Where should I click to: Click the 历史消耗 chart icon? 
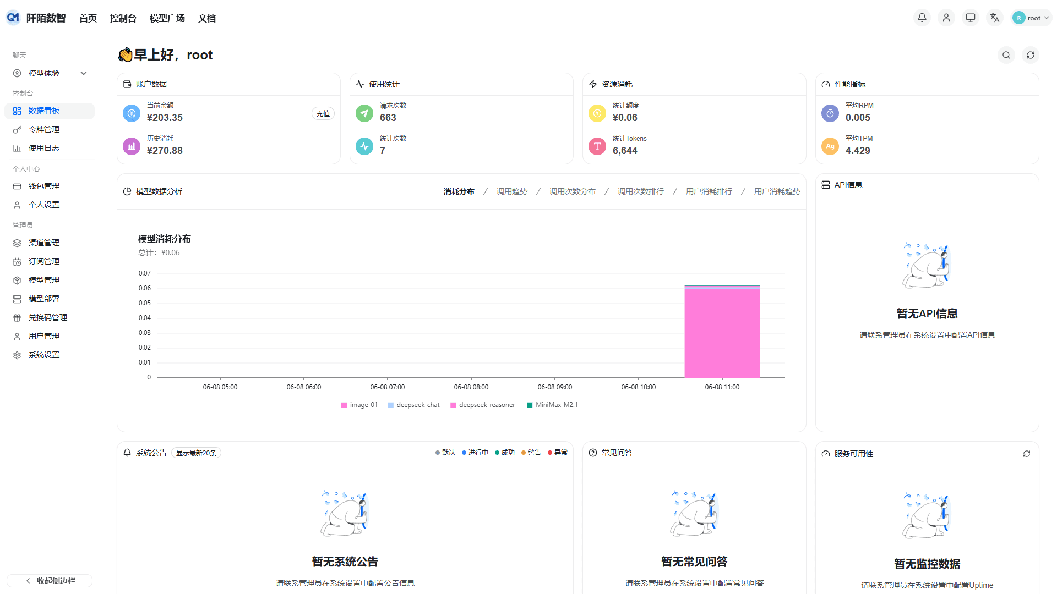click(132, 146)
